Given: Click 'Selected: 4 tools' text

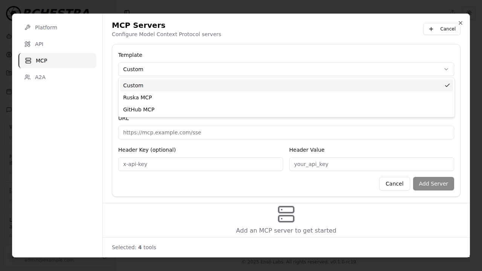Looking at the screenshot, I should tap(134, 247).
